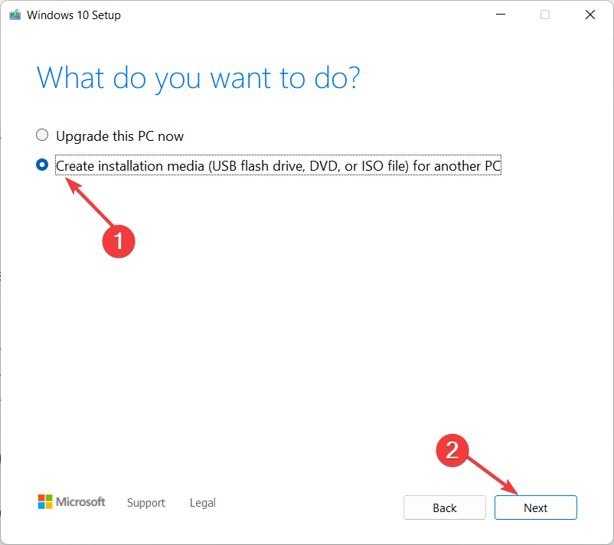Close the Windows 10 Setup window
The width and height of the screenshot is (614, 545).
pos(590,15)
